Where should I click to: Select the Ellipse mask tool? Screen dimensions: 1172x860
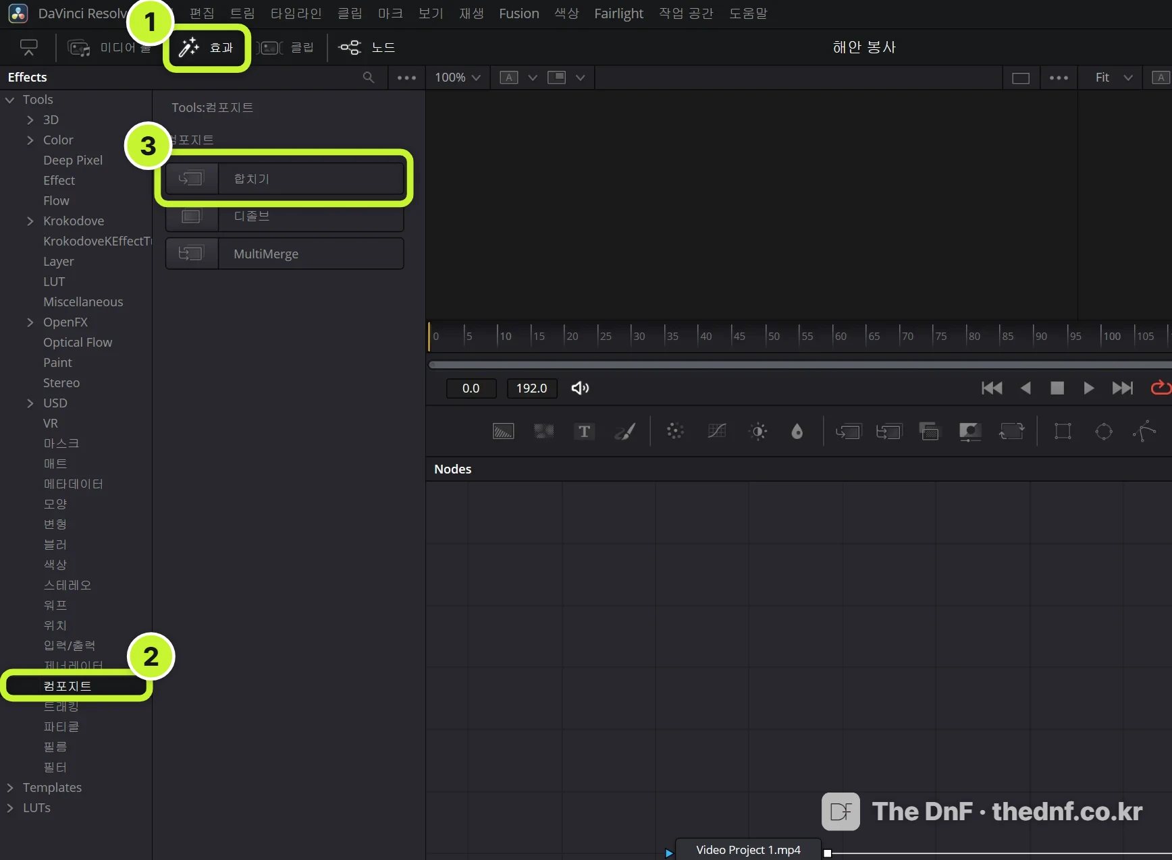[1104, 431]
